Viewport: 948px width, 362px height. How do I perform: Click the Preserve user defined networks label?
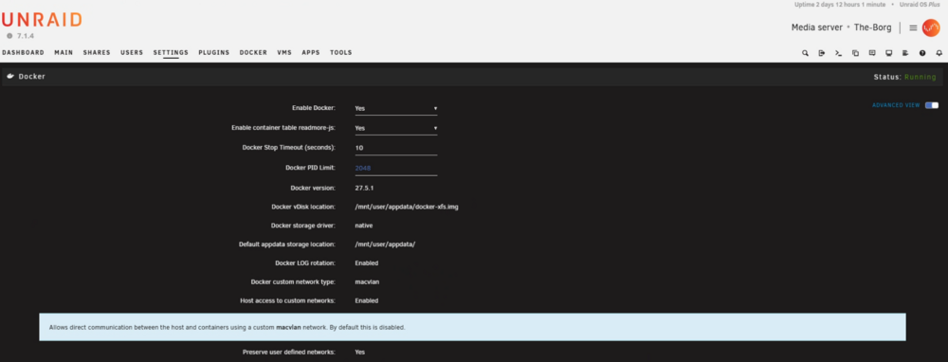[x=289, y=352]
